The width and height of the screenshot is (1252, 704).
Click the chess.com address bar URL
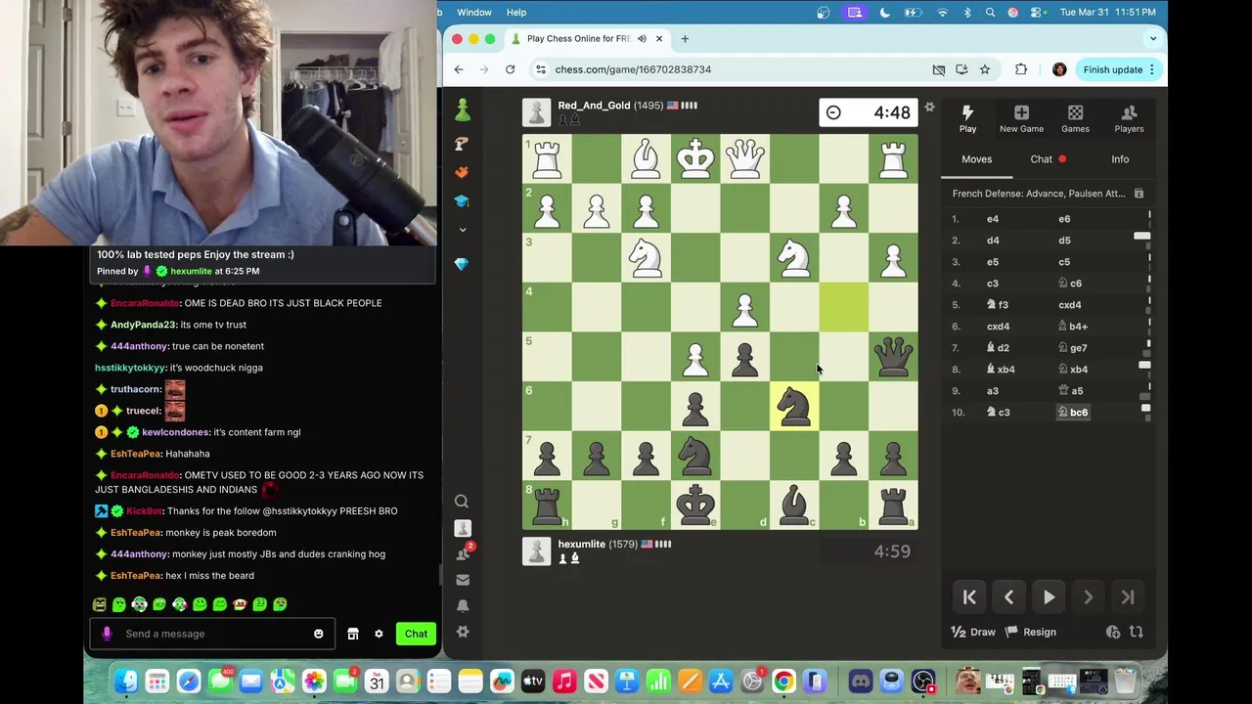click(x=633, y=69)
